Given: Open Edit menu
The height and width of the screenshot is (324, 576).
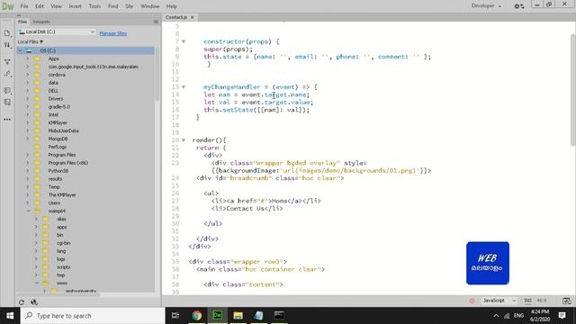Looking at the screenshot, I should pyautogui.click(x=40, y=6).
